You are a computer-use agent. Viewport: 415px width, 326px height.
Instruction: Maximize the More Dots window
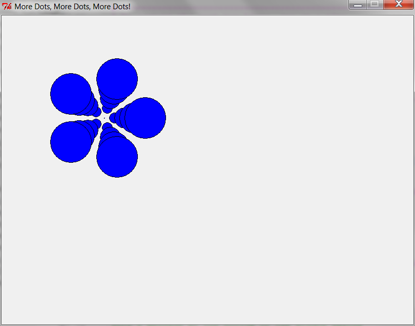tap(375, 5)
